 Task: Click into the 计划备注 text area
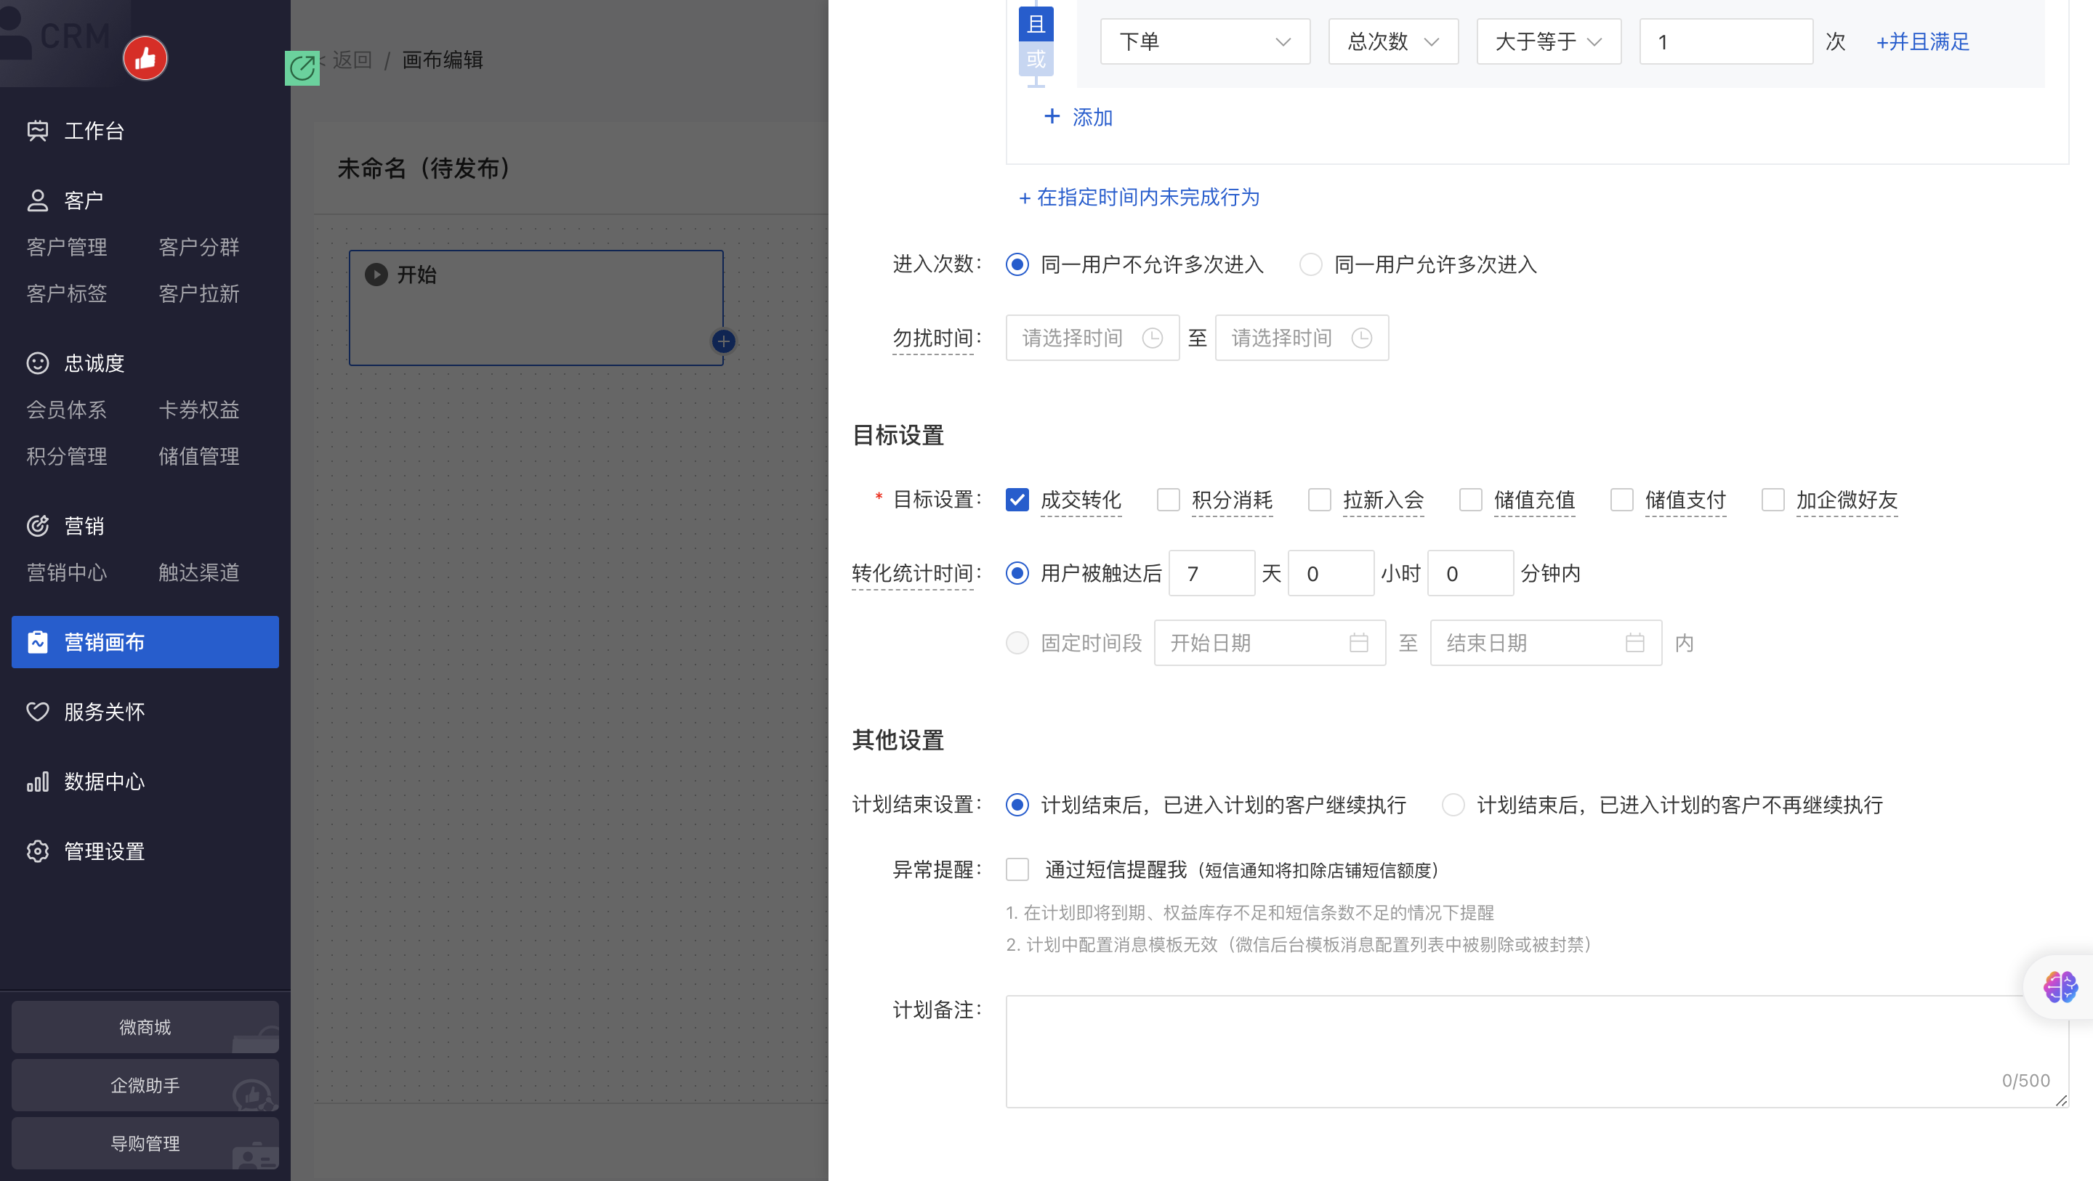1536,1051
